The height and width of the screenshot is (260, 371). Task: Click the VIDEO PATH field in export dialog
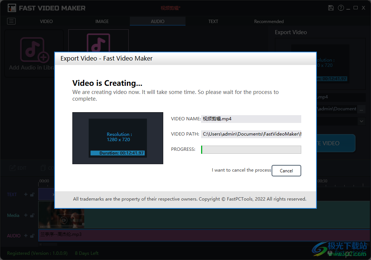(251, 134)
